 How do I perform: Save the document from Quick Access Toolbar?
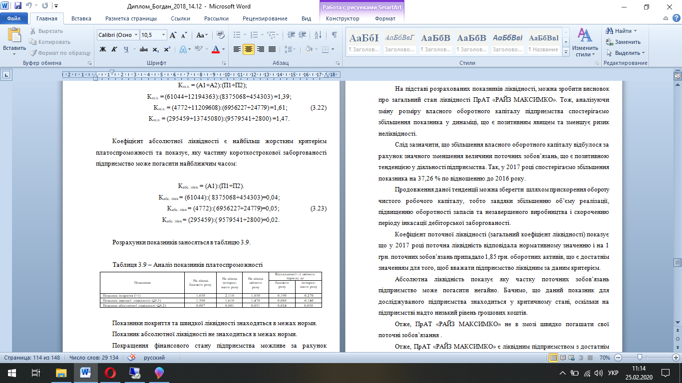tap(18, 6)
